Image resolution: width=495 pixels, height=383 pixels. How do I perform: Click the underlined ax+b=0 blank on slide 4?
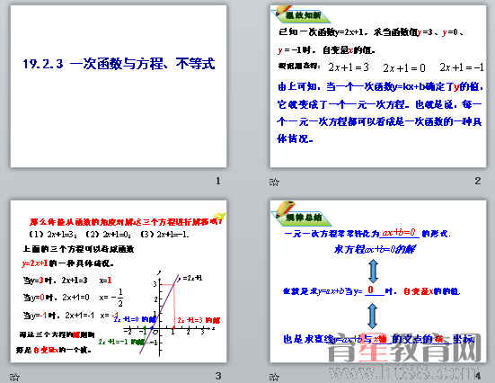click(x=399, y=233)
